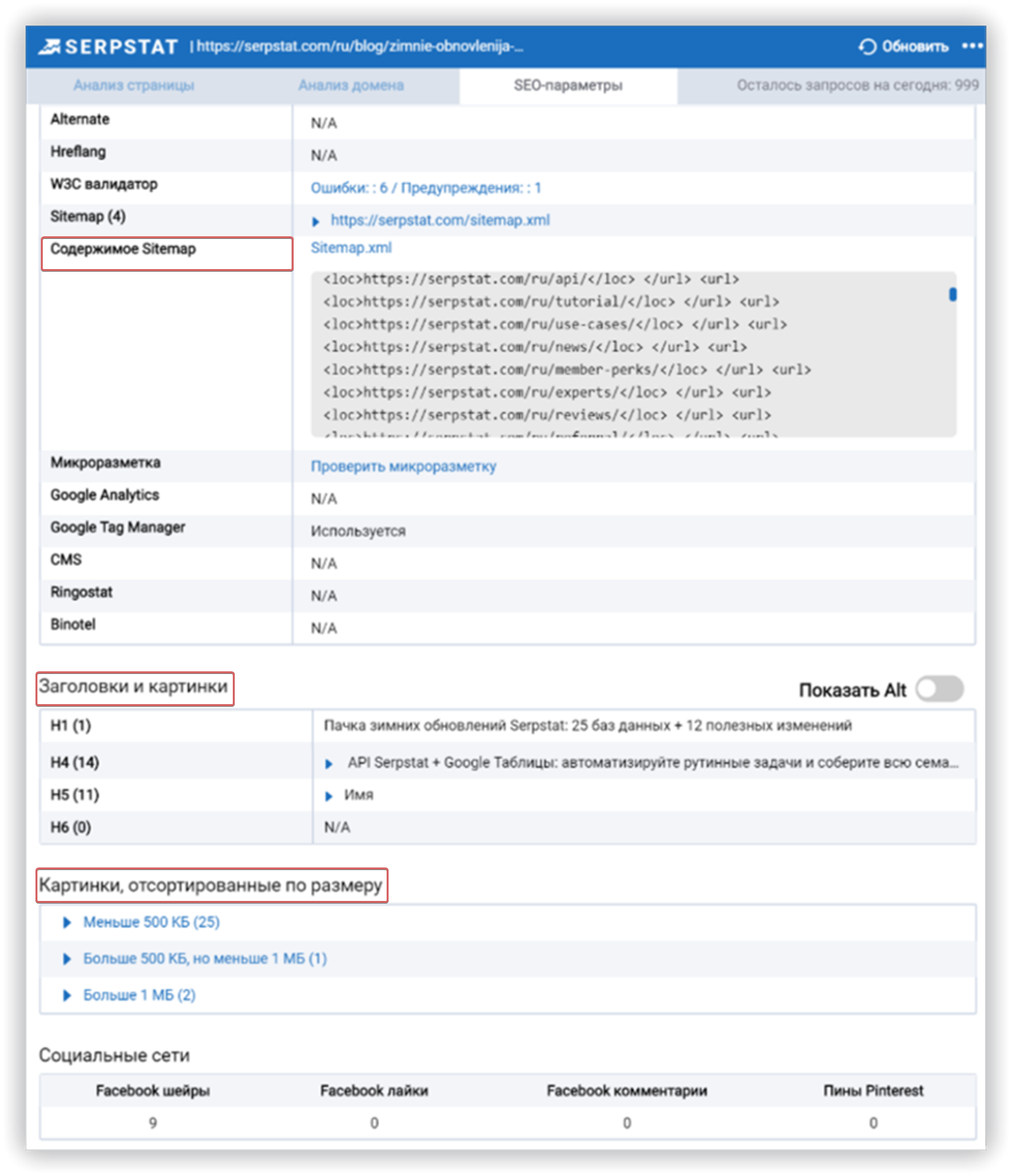Click the sitemap content scrollbar handle
1012x1176 pixels.
[952, 294]
